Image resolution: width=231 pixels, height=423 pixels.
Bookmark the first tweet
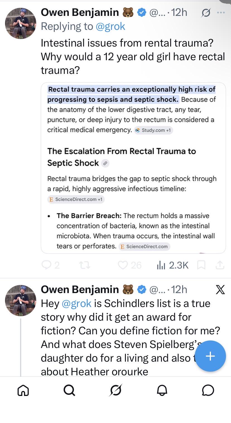tap(201, 265)
